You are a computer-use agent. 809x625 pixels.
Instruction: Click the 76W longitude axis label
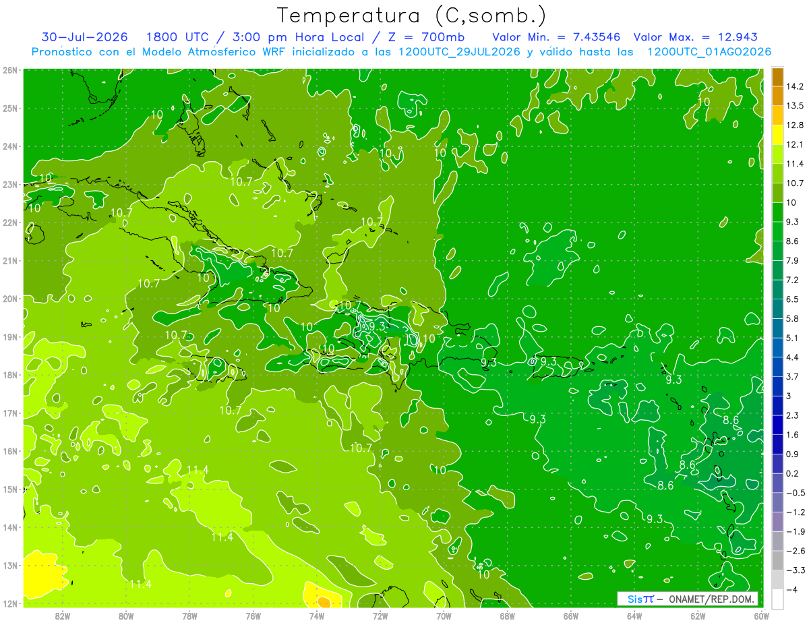253,616
